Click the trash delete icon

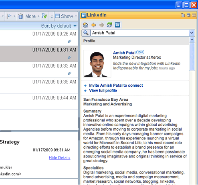tap(20, 16)
